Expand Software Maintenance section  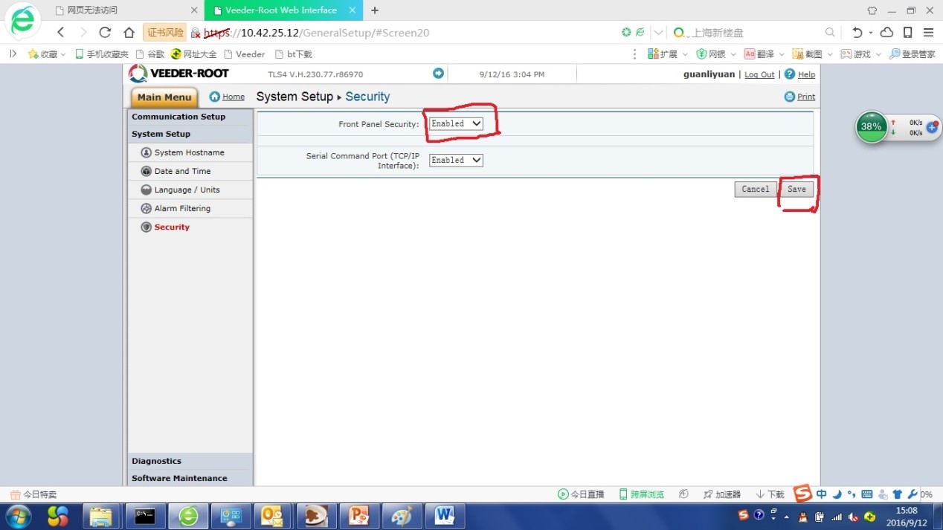[x=179, y=478]
